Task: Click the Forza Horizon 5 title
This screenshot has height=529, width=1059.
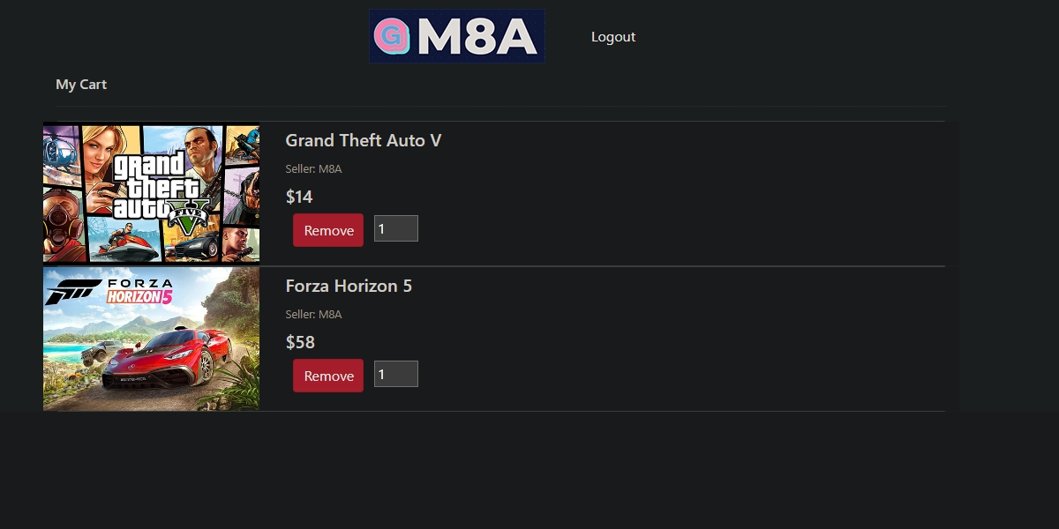Action: tap(349, 286)
